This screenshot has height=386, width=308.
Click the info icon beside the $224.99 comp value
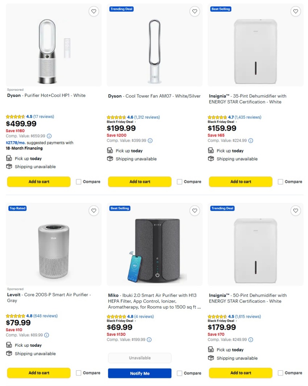pos(250,141)
